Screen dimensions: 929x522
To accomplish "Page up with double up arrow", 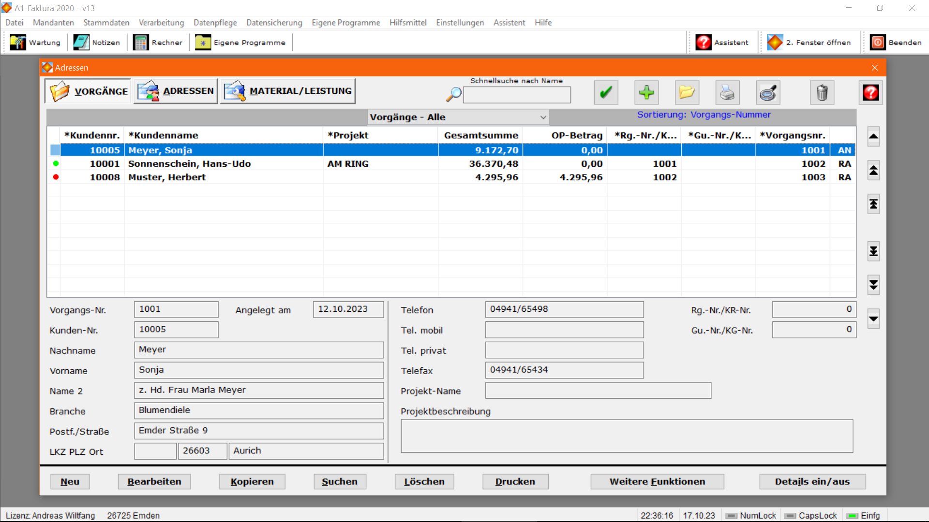I will [x=873, y=170].
